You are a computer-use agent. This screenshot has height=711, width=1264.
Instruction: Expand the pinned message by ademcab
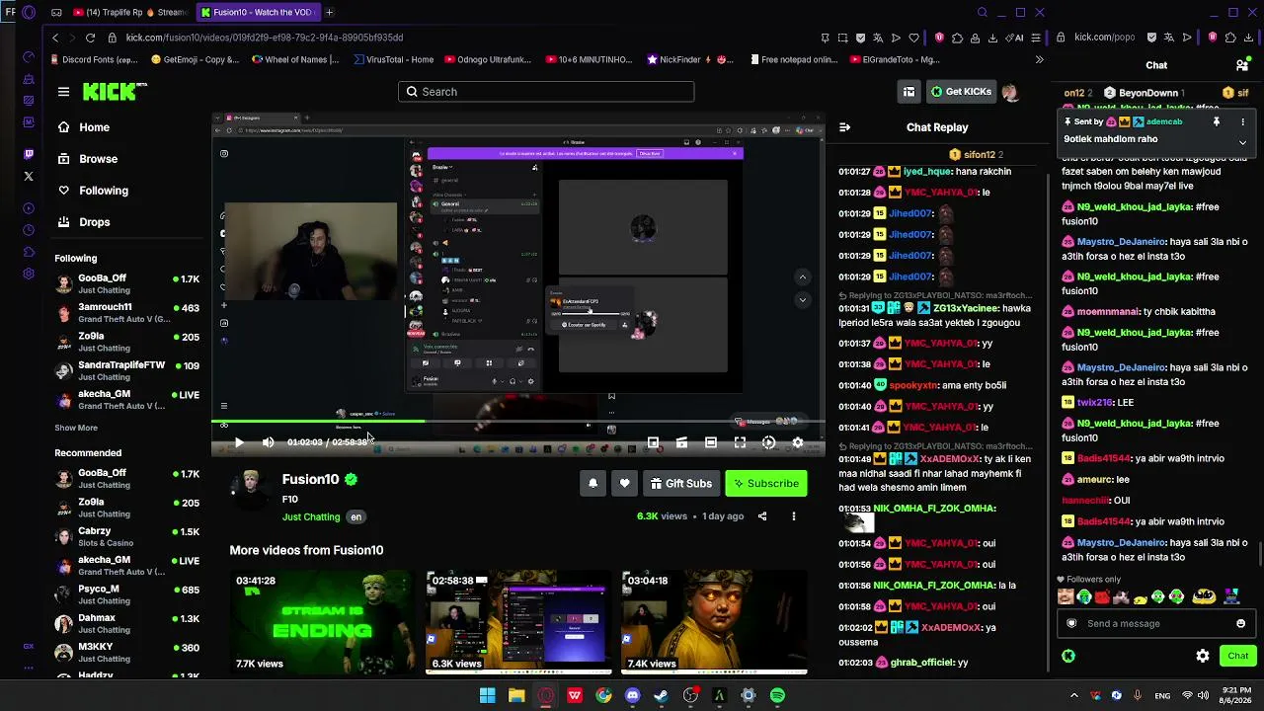(1242, 142)
